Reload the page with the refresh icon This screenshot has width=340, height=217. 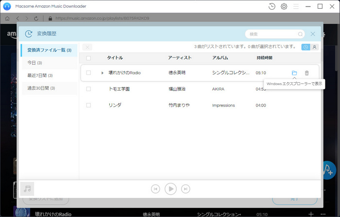tap(36, 18)
